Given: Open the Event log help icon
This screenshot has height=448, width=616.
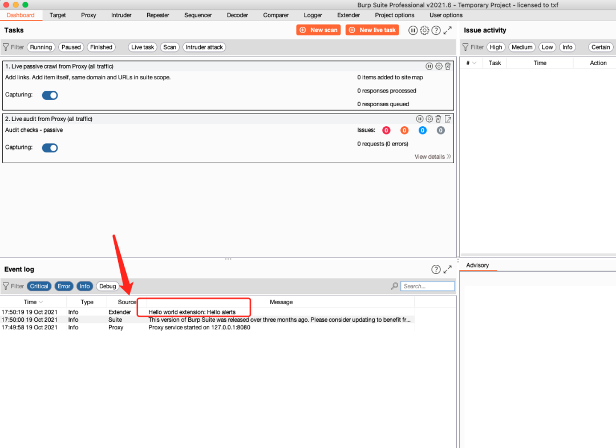Looking at the screenshot, I should 436,269.
